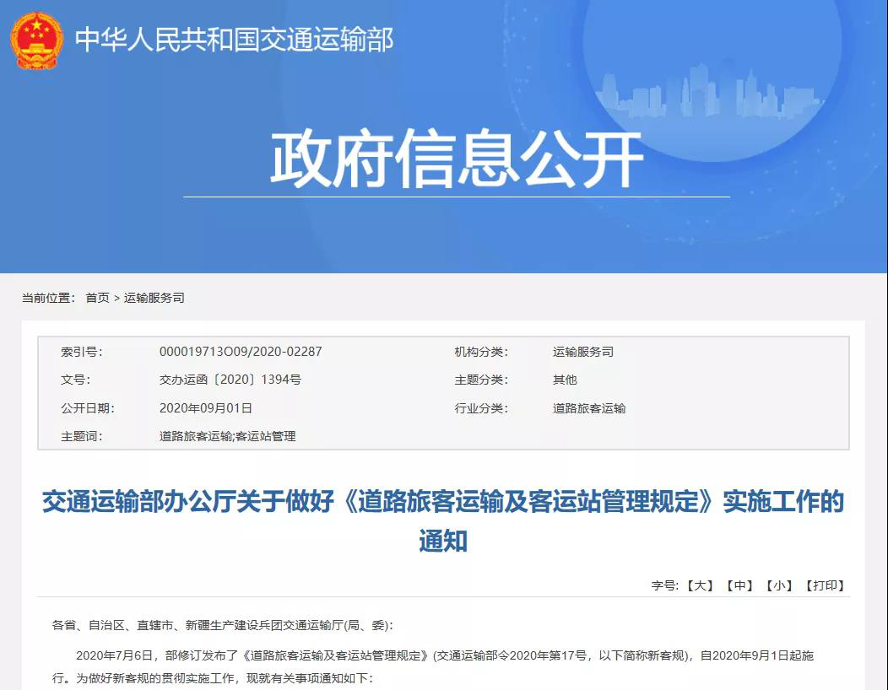Open 运输服务司 in the breadcrumb

(x=154, y=298)
